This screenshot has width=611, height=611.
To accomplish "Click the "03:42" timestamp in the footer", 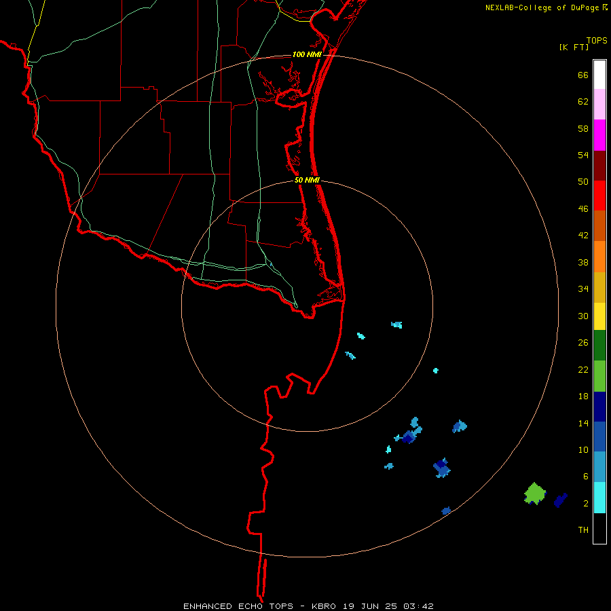I will point(418,606).
